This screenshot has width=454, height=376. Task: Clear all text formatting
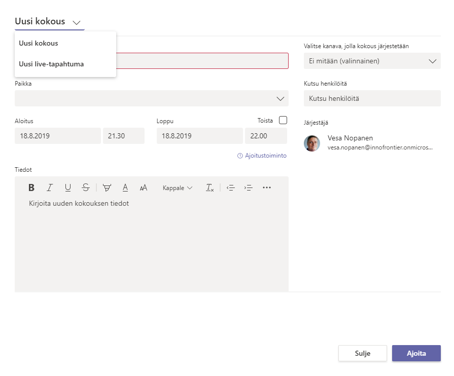pos(209,187)
